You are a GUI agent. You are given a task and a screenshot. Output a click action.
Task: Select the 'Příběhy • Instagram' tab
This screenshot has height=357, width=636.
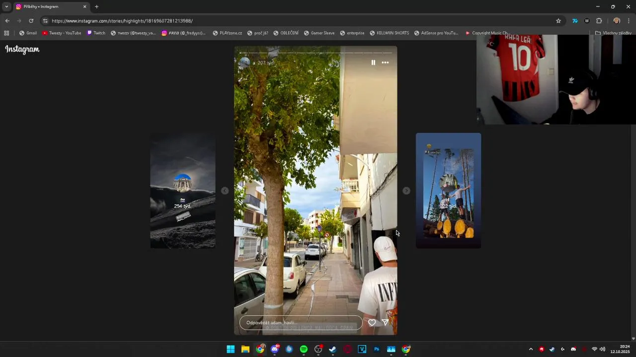click(x=51, y=6)
